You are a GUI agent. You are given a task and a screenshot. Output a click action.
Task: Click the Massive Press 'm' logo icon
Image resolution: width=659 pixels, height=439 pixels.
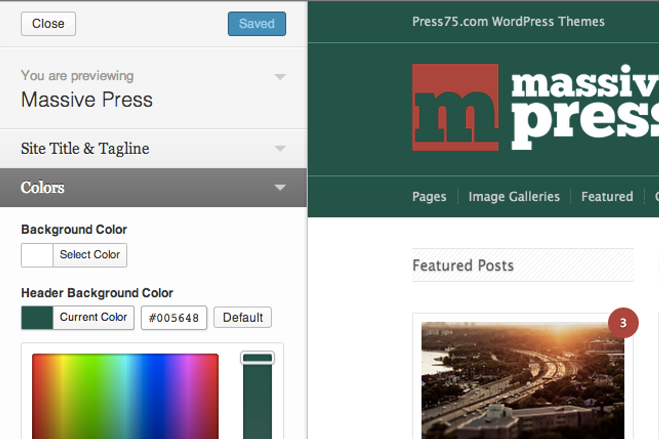[455, 108]
